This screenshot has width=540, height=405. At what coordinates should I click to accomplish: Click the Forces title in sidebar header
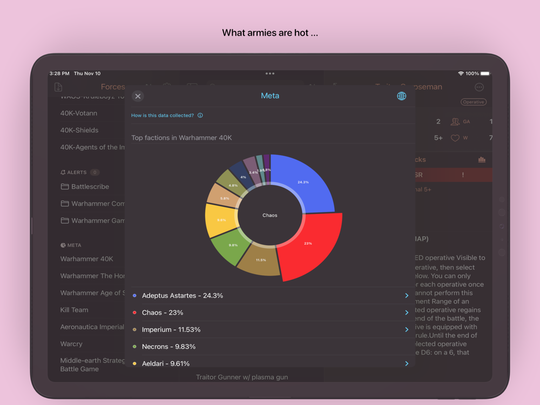coord(113,87)
